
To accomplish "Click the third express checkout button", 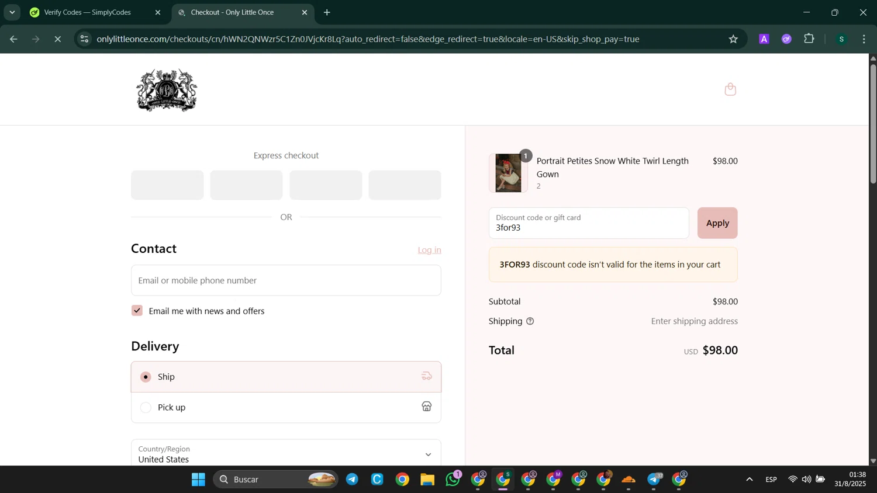I will click(x=326, y=185).
